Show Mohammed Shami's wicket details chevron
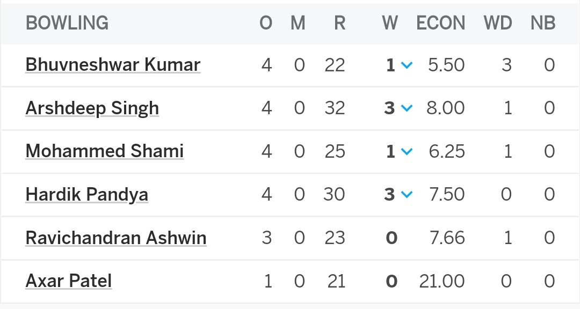580x309 pixels. click(x=407, y=152)
